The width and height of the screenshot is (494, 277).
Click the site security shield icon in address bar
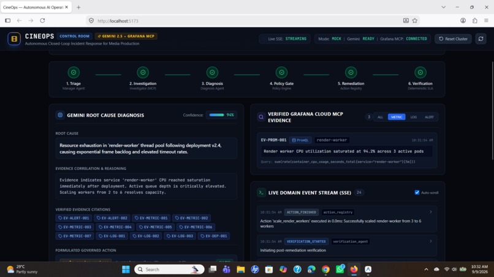[x=91, y=21]
